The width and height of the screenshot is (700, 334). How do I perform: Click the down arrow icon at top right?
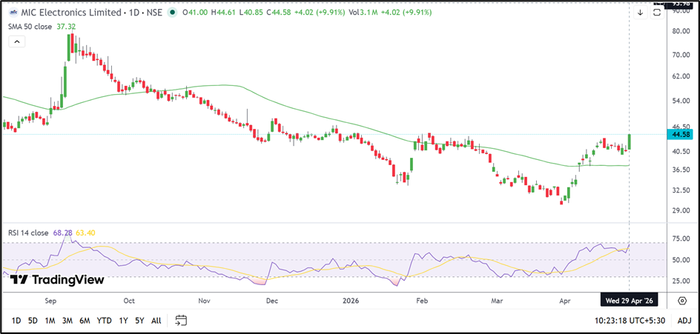[x=640, y=13]
